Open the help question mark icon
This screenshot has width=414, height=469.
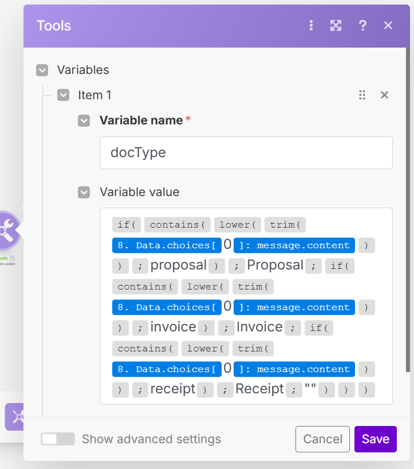[362, 25]
